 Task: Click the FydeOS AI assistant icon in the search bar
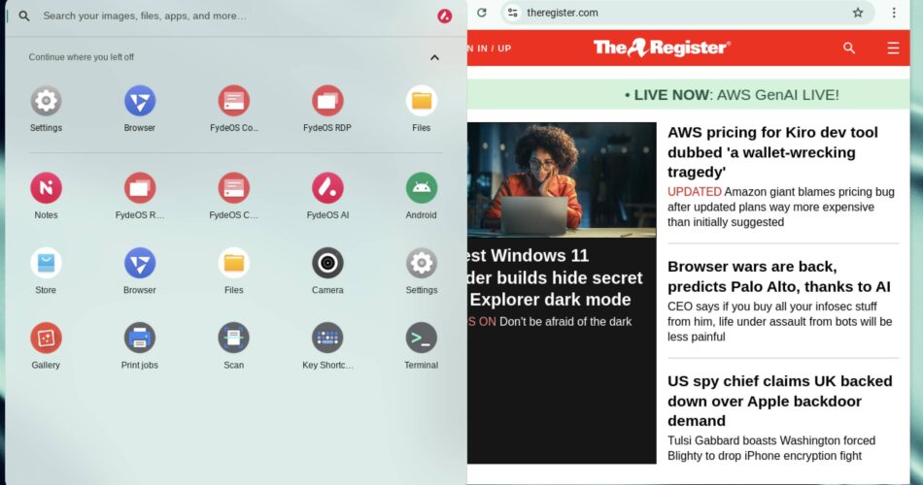(x=444, y=16)
